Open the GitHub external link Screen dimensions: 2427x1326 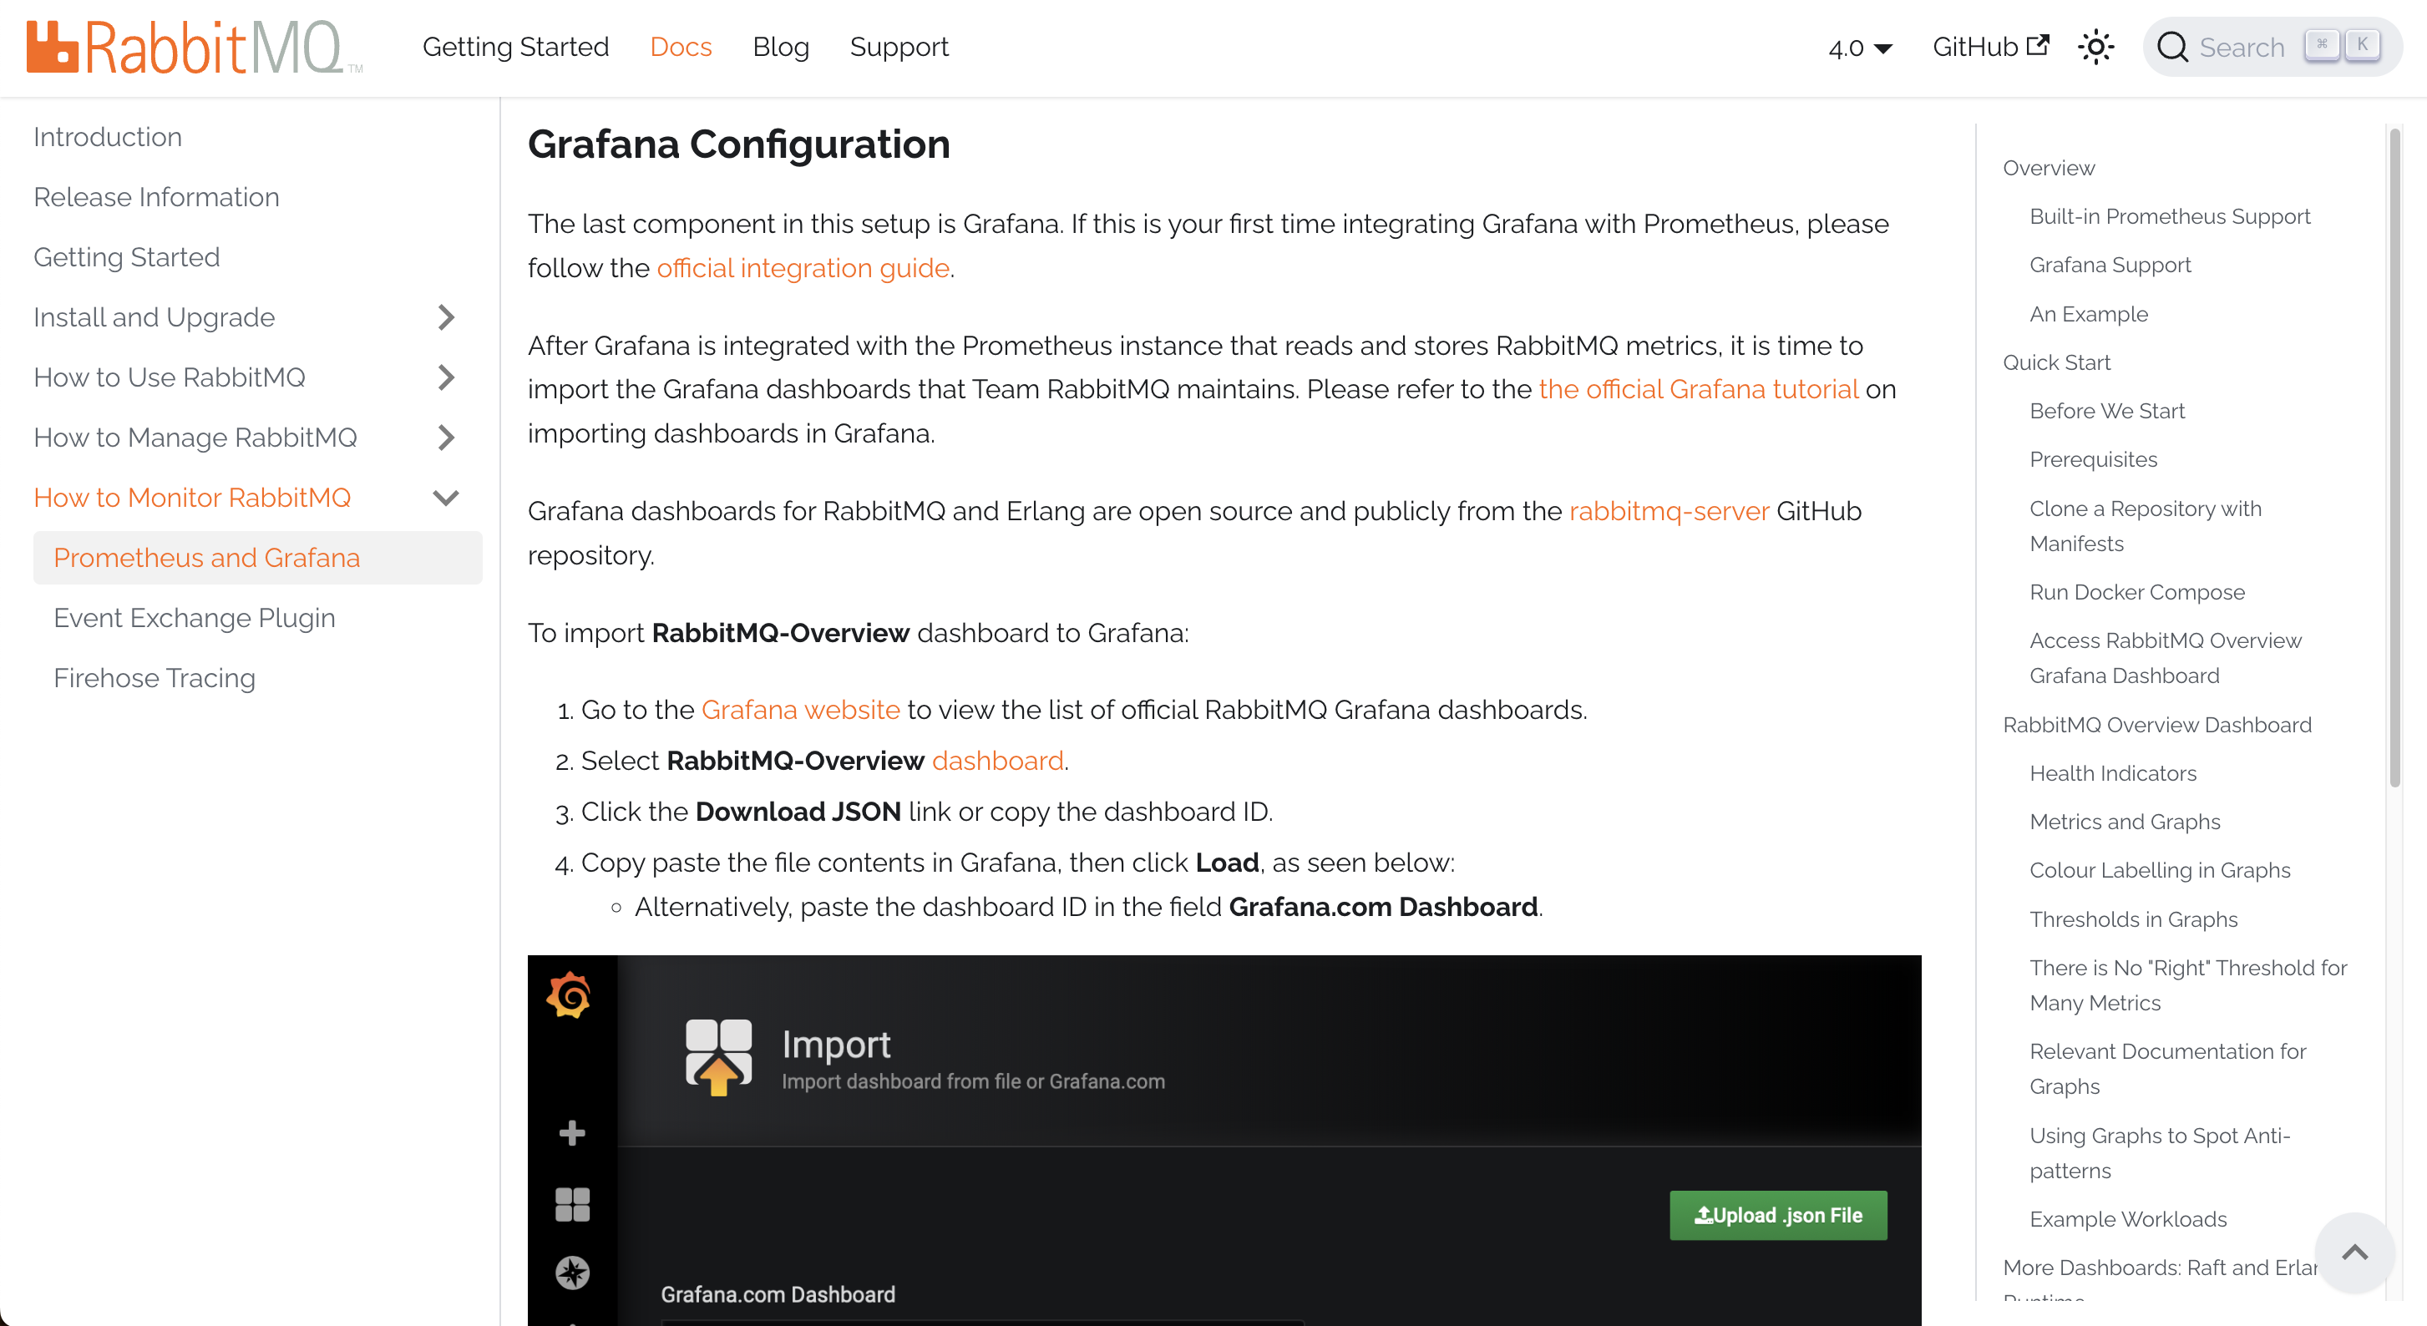click(x=1990, y=47)
